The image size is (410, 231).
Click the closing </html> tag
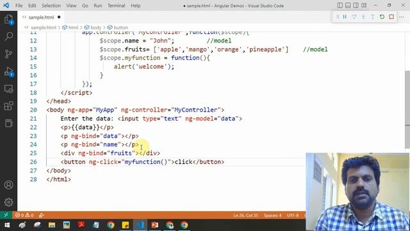[58, 180]
